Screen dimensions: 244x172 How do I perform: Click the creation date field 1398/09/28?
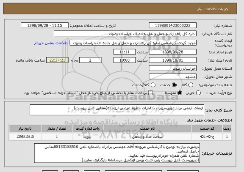pos(172,52)
